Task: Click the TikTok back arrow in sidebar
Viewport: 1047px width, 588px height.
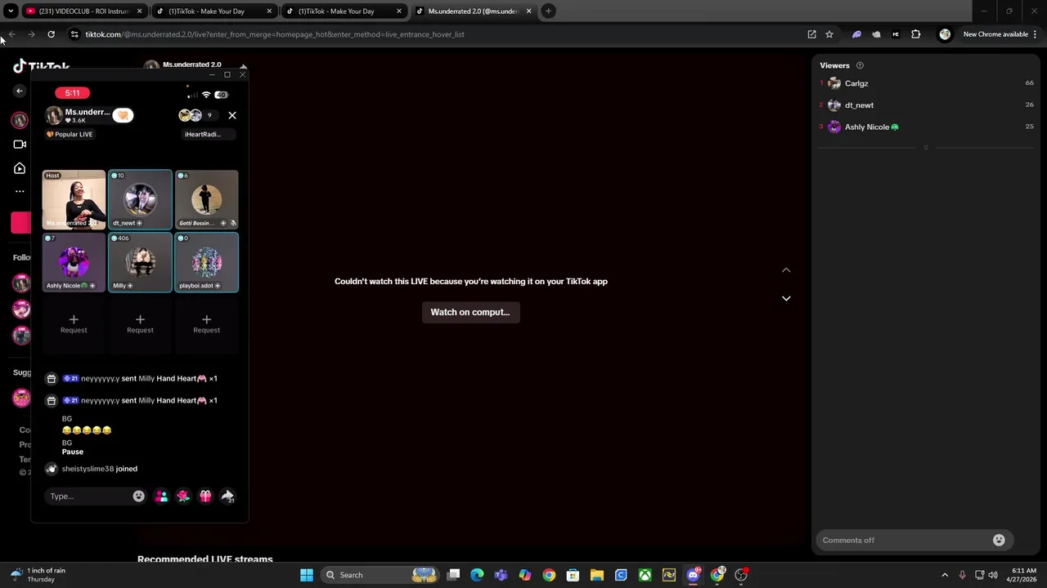Action: 20,91
